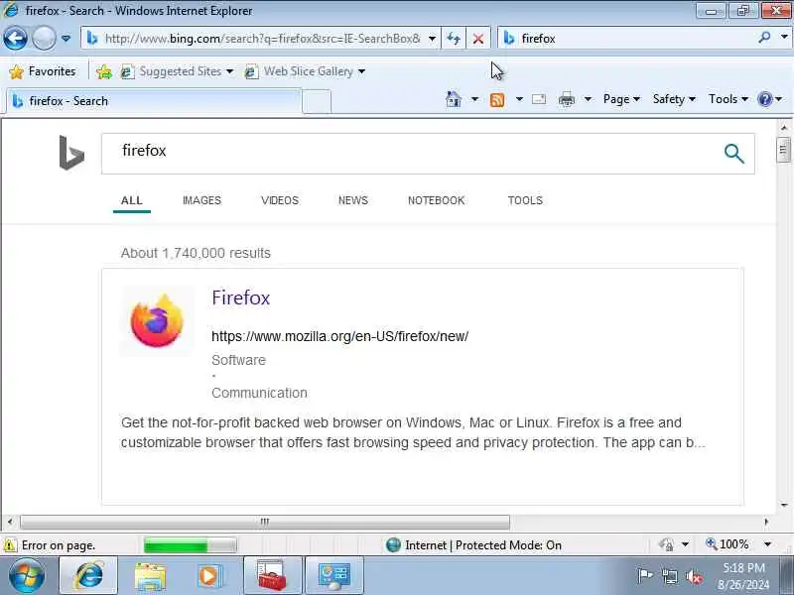Click the Add to Favorites Bar icon
The image size is (794, 595).
tap(104, 71)
